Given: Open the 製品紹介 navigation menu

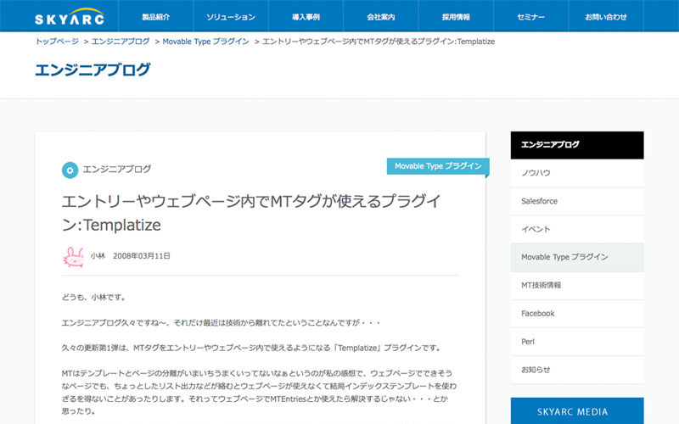Looking at the screenshot, I should (x=156, y=16).
